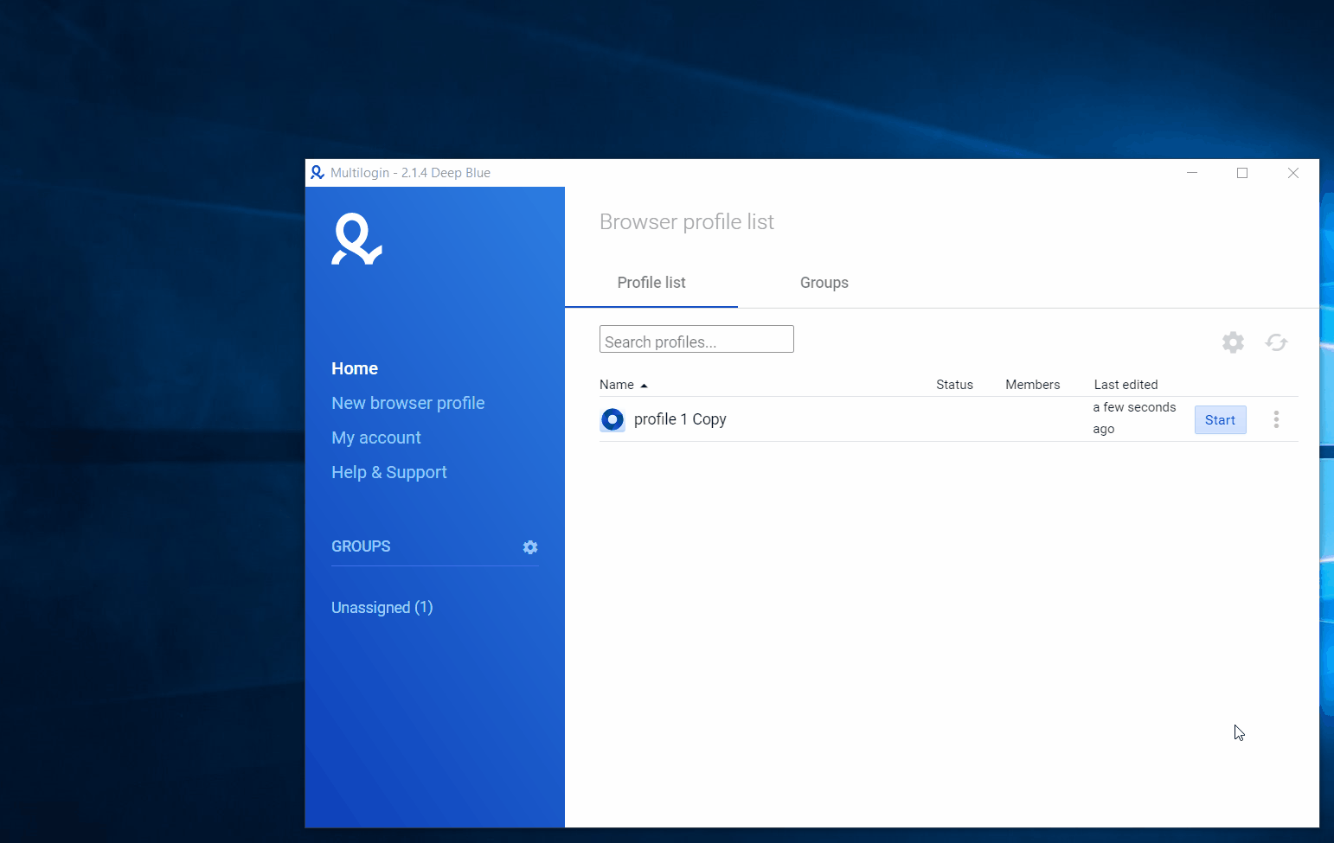Click the Status column header
1334x843 pixels.
click(x=954, y=385)
